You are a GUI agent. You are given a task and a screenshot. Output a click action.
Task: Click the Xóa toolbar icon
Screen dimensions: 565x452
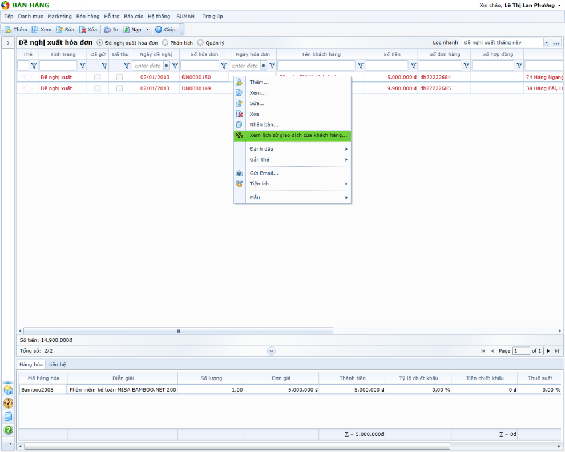pyautogui.click(x=83, y=30)
